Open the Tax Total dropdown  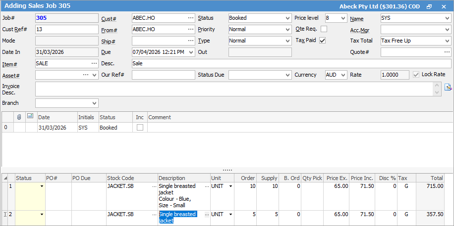coord(447,41)
